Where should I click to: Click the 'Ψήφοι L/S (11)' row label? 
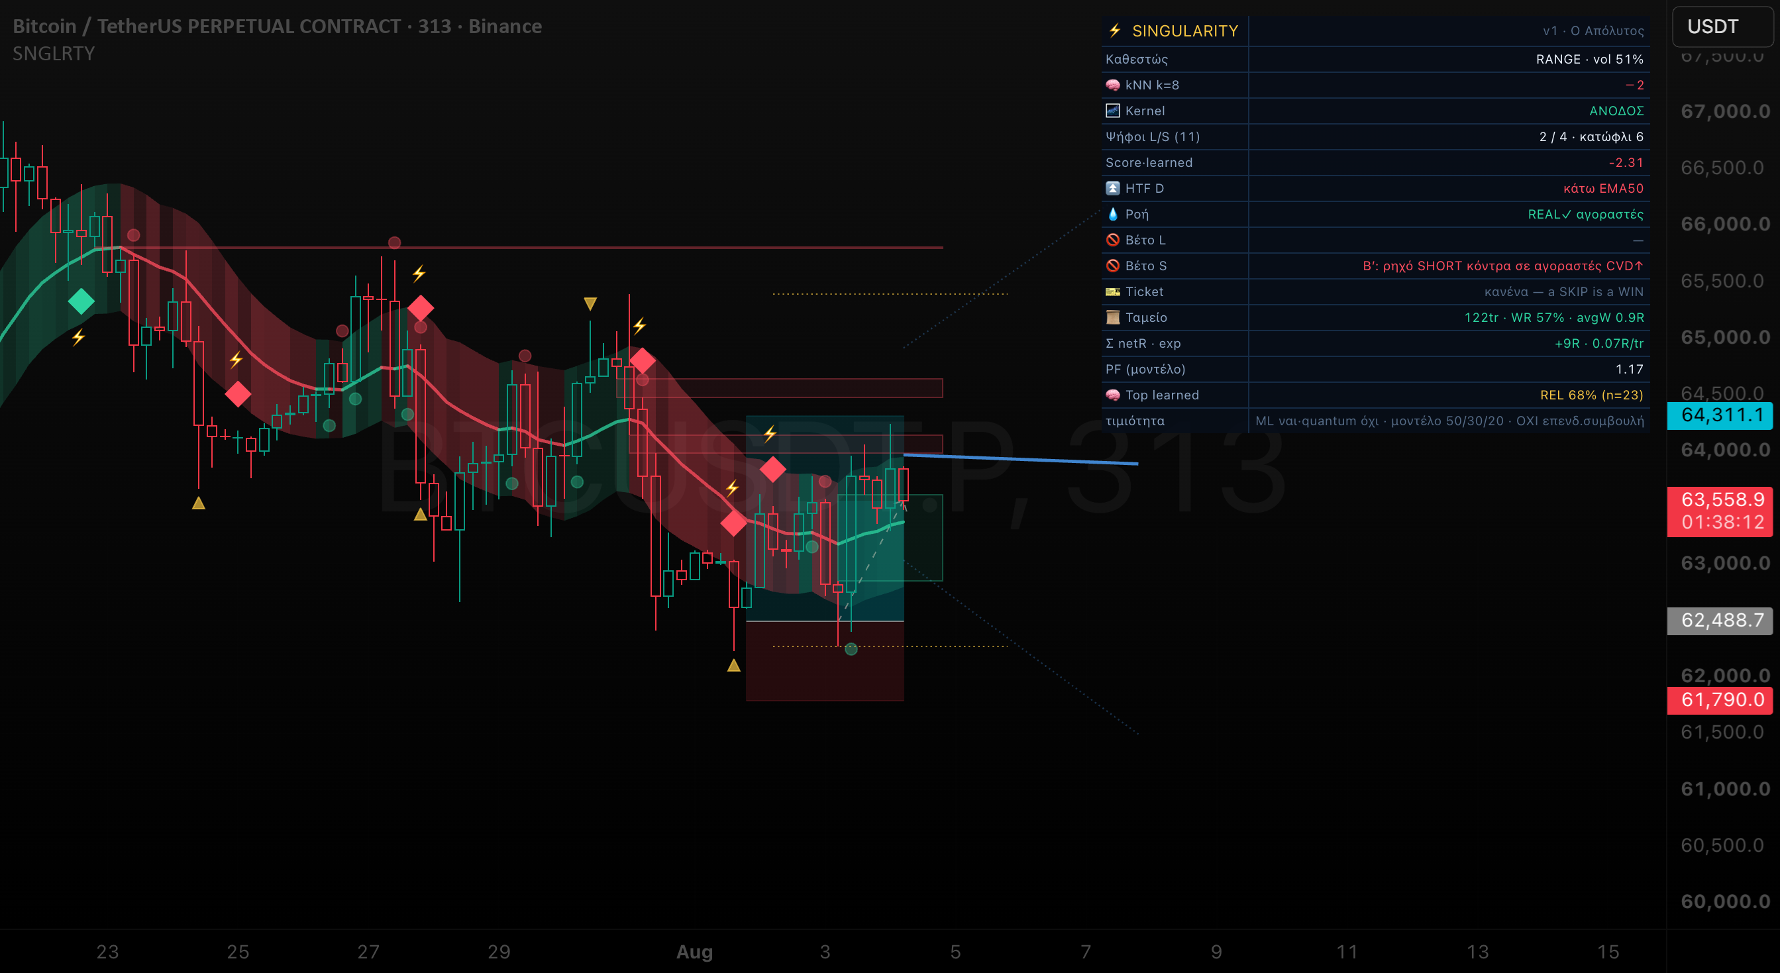click(x=1153, y=137)
